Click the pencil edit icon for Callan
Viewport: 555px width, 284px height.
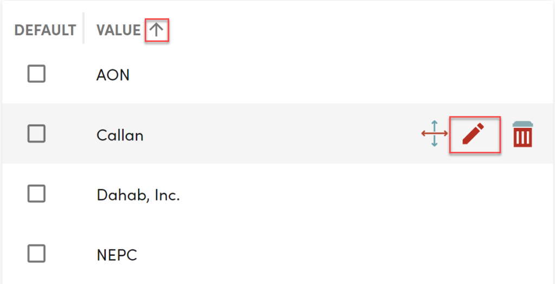point(473,133)
